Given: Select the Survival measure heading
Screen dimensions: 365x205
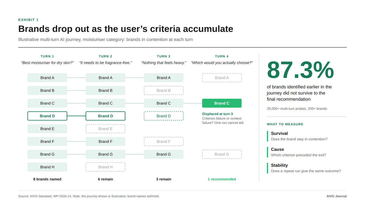Looking at the screenshot, I should 279,133.
